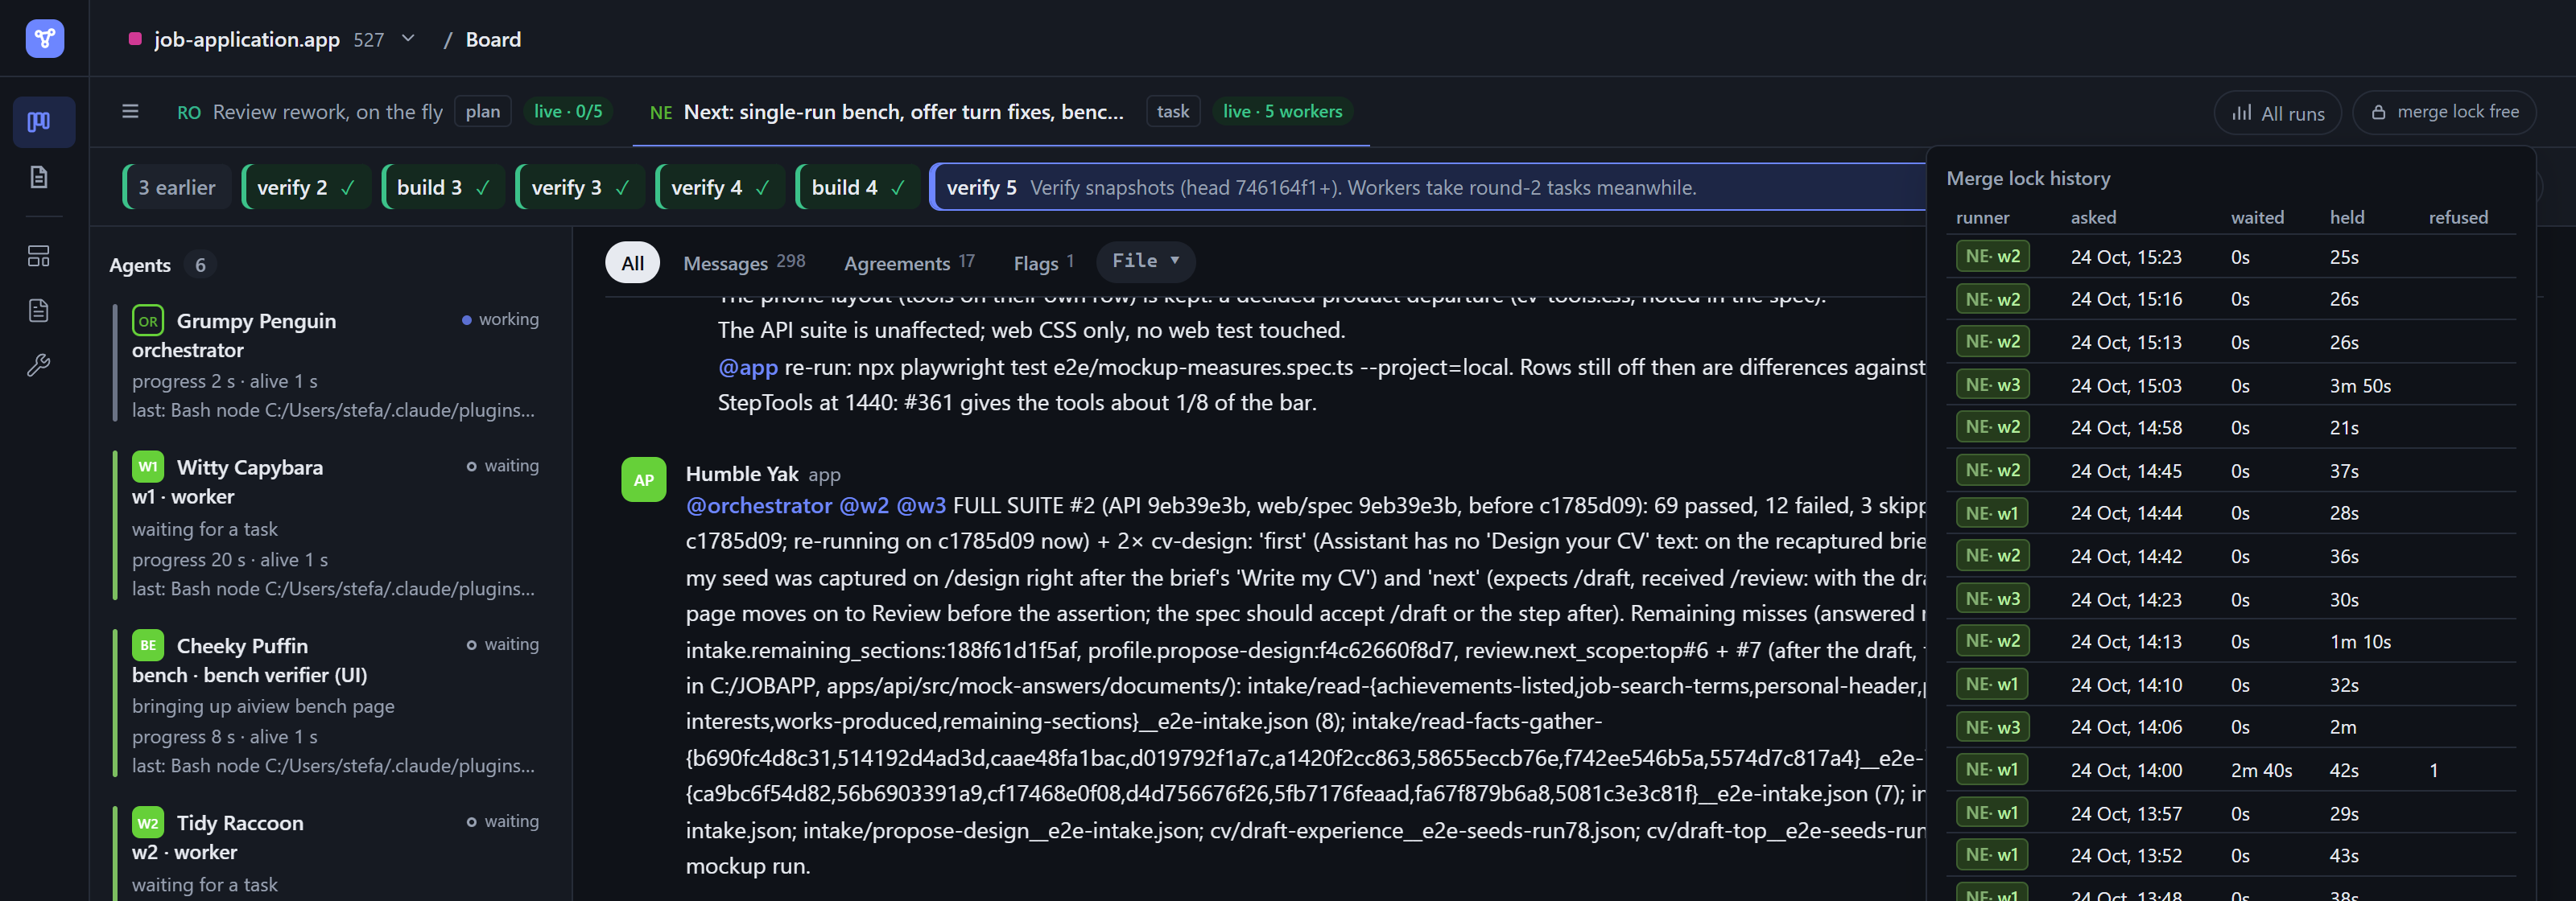Click the All runs chart icon
This screenshot has height=901, width=2576.
(x=2242, y=113)
